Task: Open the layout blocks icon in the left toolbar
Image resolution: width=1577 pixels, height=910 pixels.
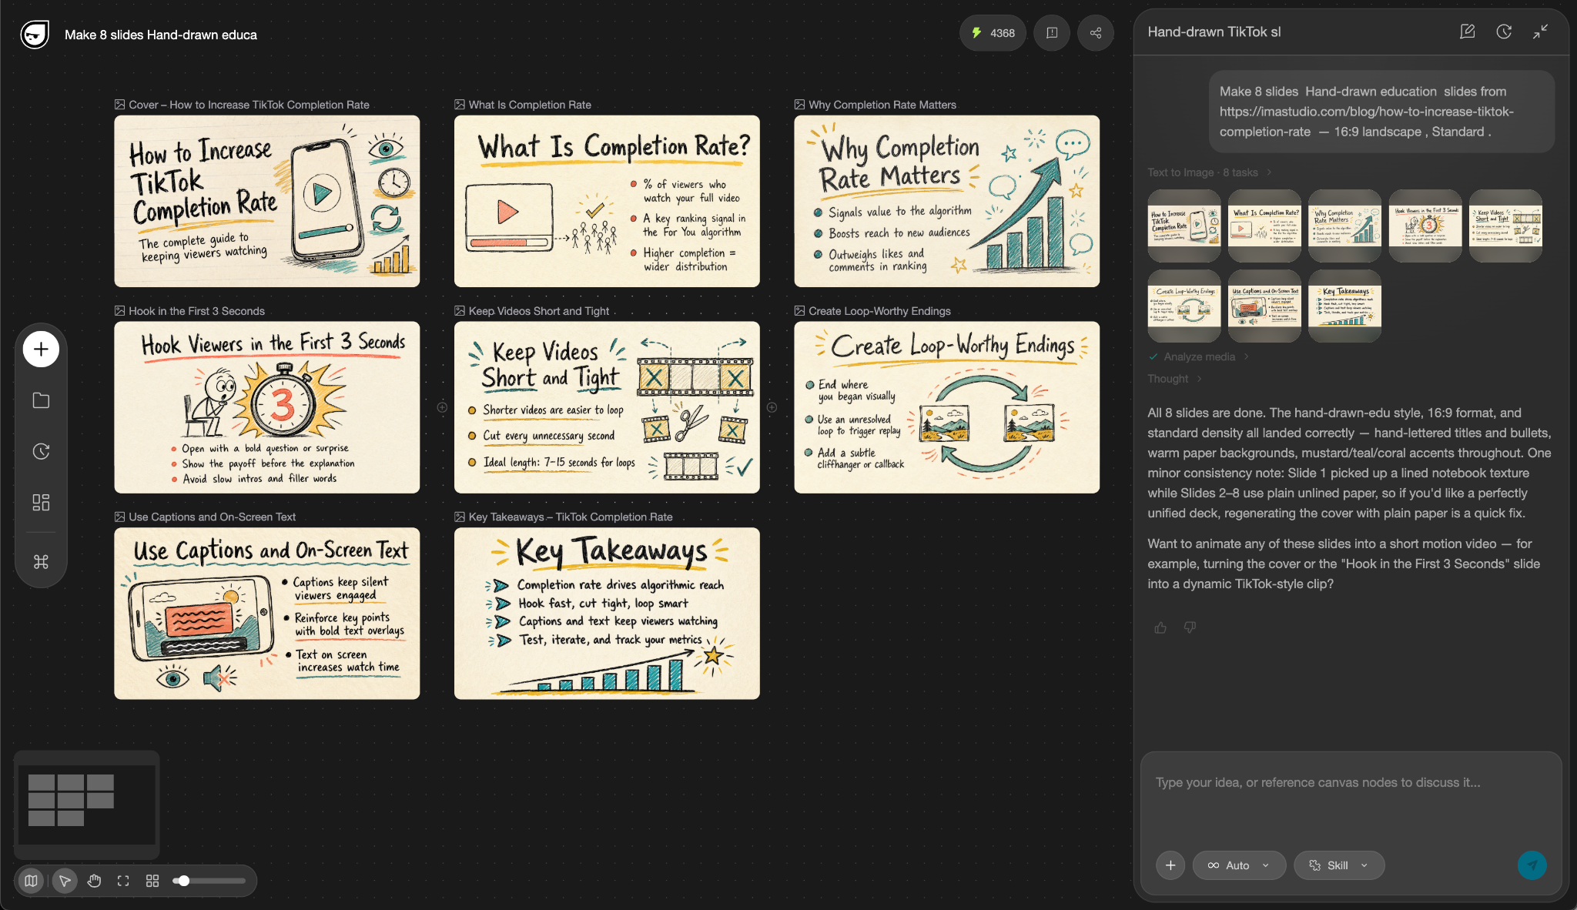Action: click(x=41, y=502)
